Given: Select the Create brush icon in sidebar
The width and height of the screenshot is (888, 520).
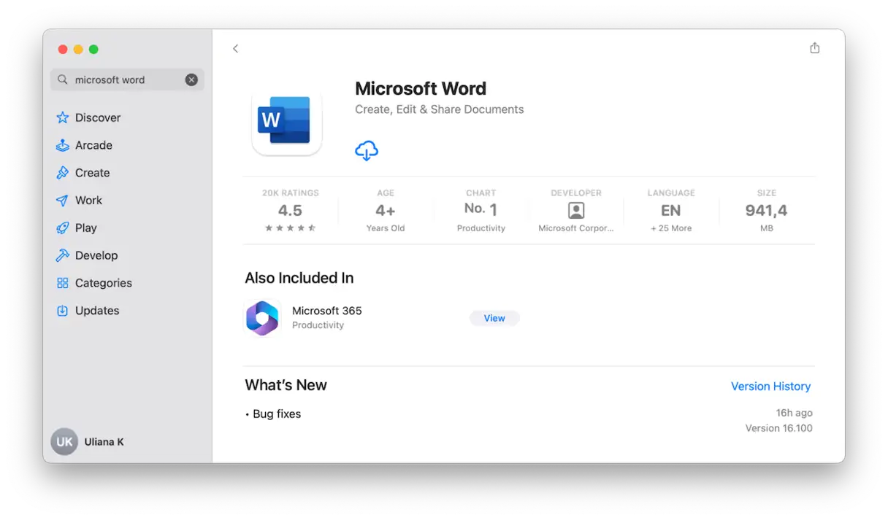Looking at the screenshot, I should click(x=63, y=173).
